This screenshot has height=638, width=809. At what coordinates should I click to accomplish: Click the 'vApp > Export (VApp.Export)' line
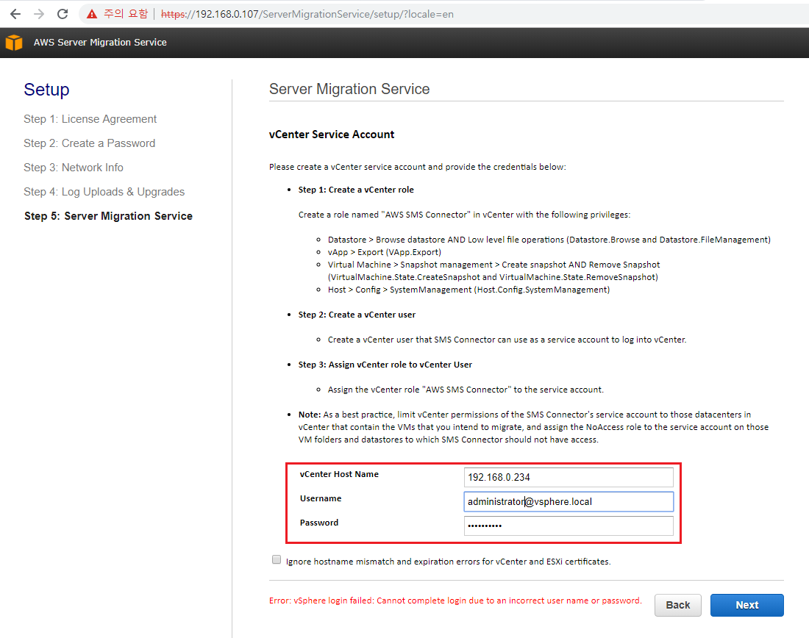pos(385,252)
